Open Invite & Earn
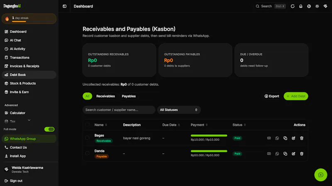Image resolution: width=332 pixels, height=186 pixels. click(x=29, y=92)
